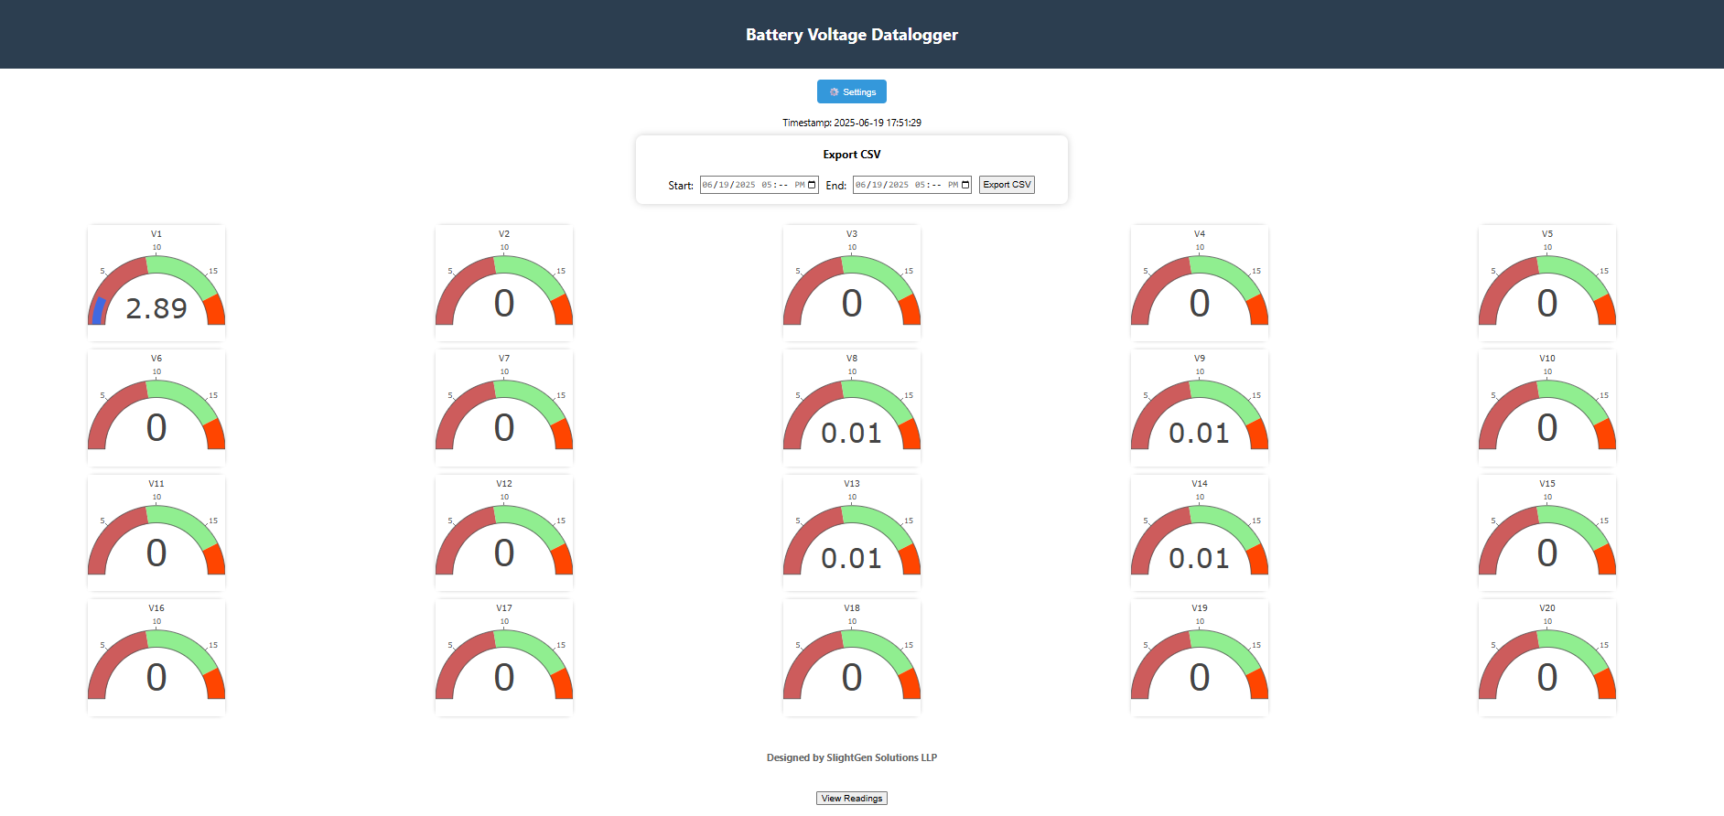The width and height of the screenshot is (1724, 816).
Task: Focus the Start date-time field
Action: [759, 185]
